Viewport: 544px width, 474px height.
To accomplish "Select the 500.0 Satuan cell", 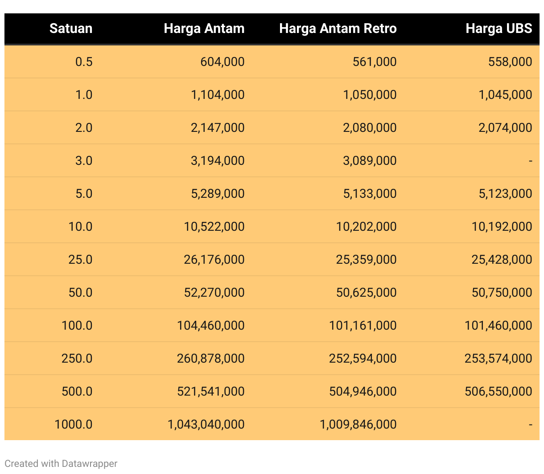I will click(x=77, y=391).
